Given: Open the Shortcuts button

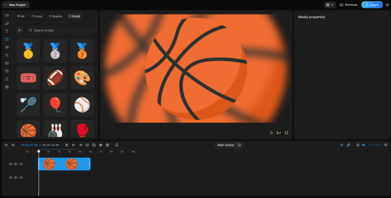Looking at the screenshot, I should tap(348, 5).
